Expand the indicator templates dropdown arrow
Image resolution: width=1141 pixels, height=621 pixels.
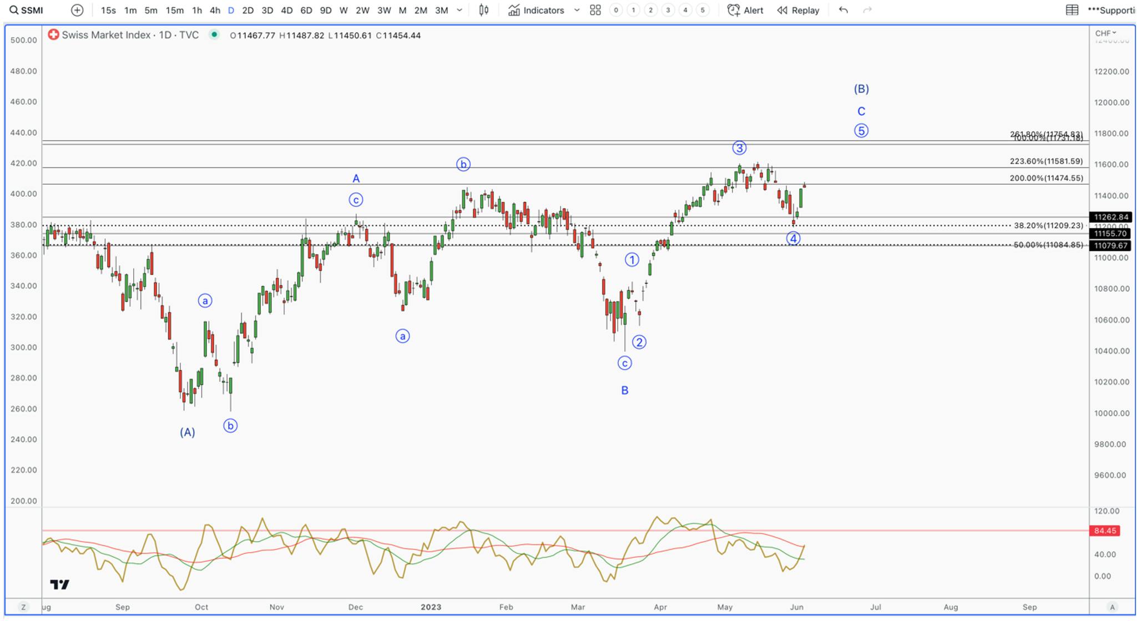click(x=577, y=10)
